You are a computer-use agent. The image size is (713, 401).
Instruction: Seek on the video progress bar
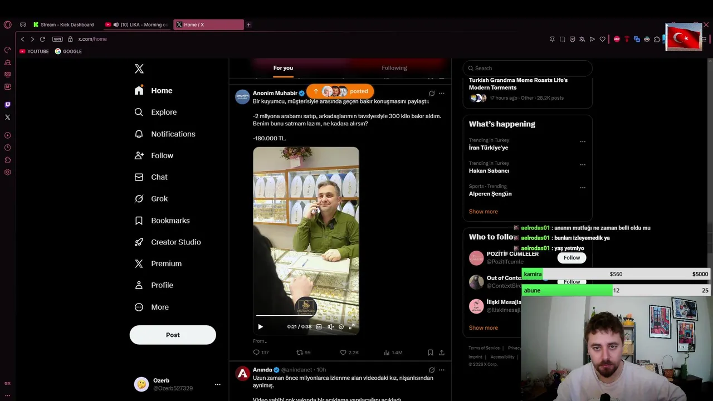306,316
